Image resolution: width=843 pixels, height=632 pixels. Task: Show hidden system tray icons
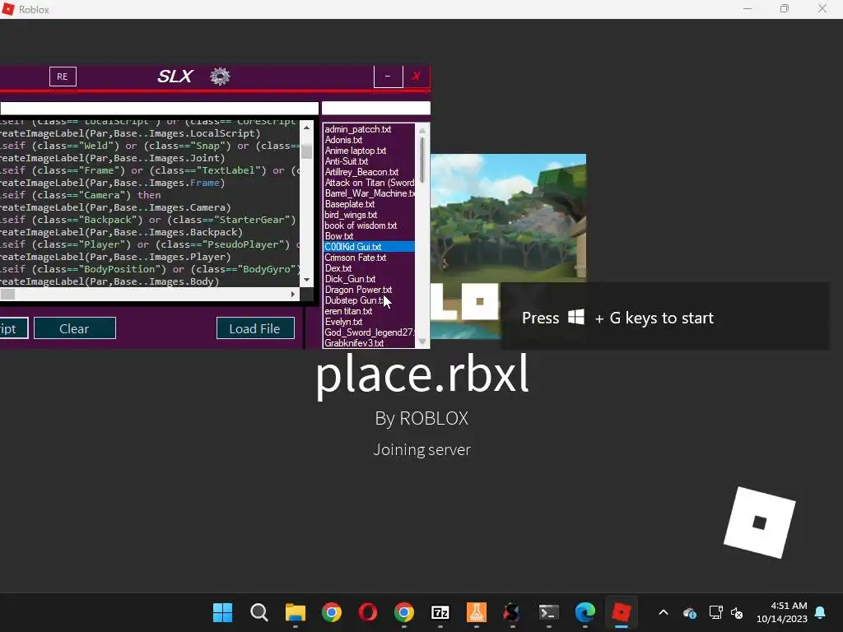(x=664, y=612)
